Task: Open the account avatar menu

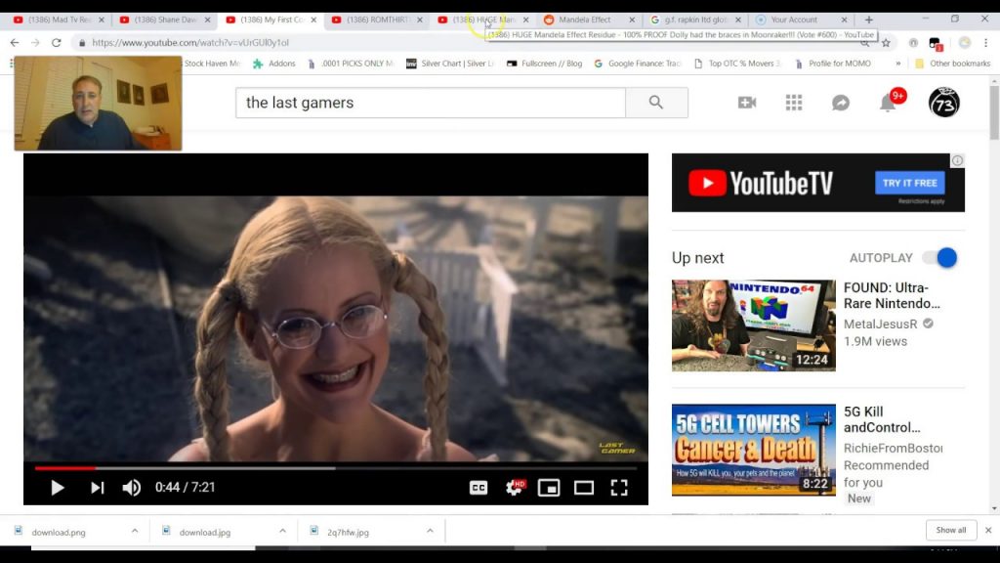Action: pos(944,102)
